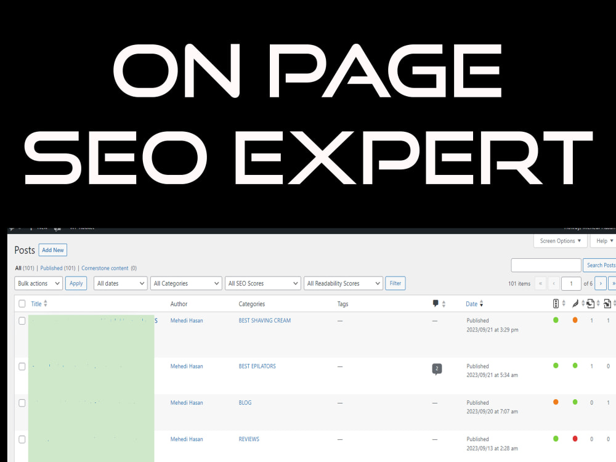616x462 pixels.
Task: Open the 2 comments bubble on epilators post
Action: click(437, 368)
